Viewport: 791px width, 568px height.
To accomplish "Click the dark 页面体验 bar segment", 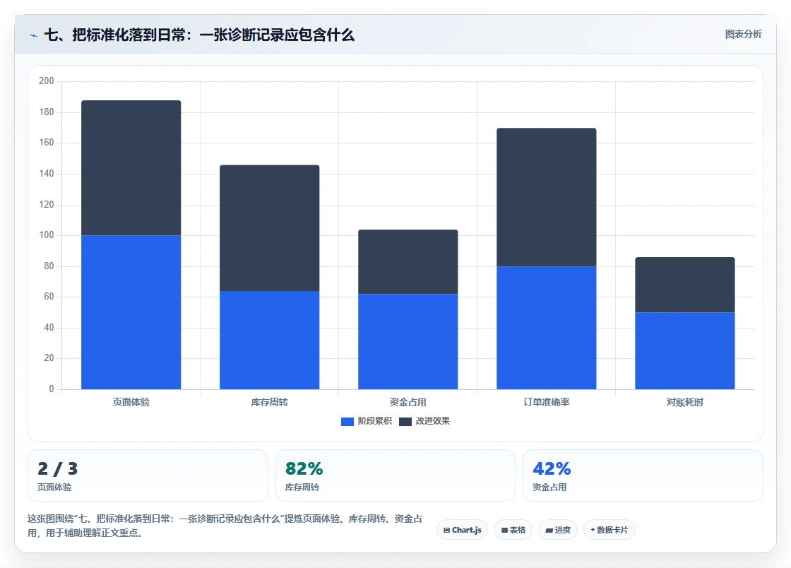I will 131,168.
